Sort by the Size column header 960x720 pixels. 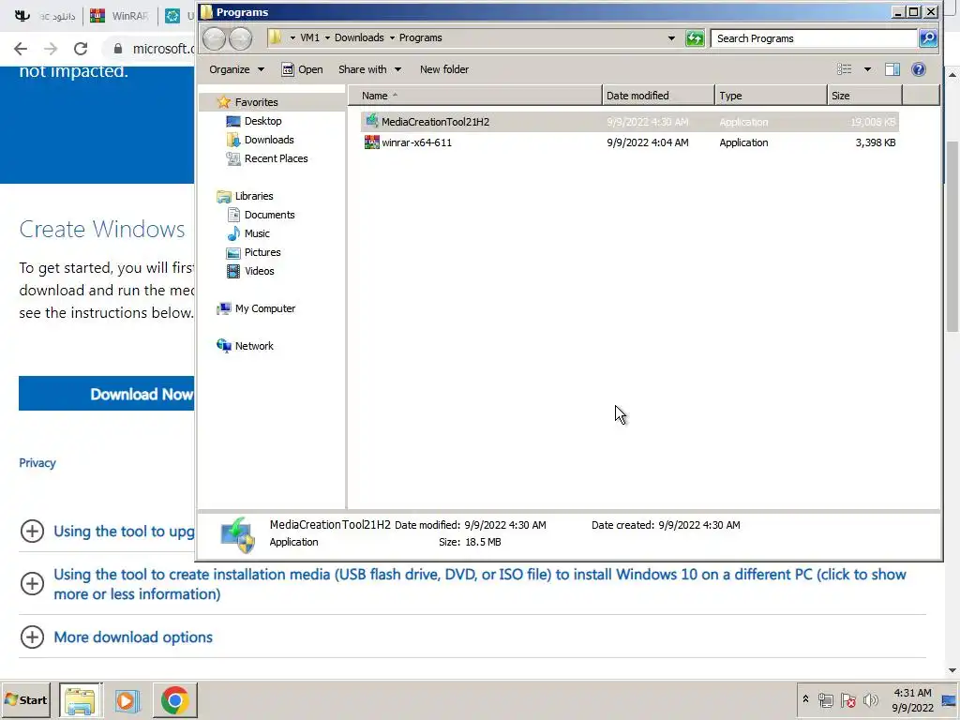(864, 96)
